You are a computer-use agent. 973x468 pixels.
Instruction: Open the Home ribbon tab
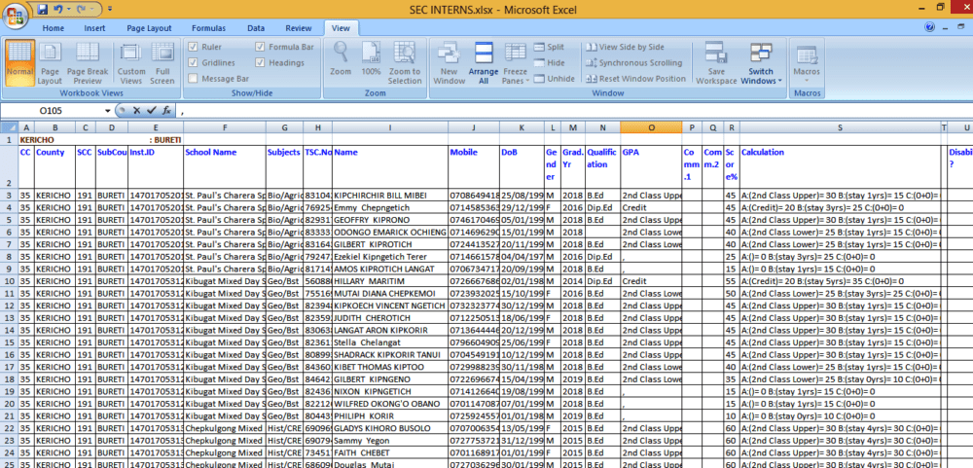pyautogui.click(x=54, y=28)
